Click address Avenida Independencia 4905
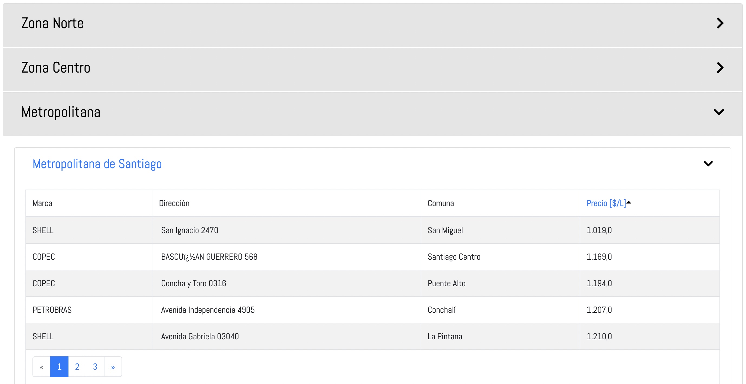Screen dimensions: 746x384 click(208, 310)
